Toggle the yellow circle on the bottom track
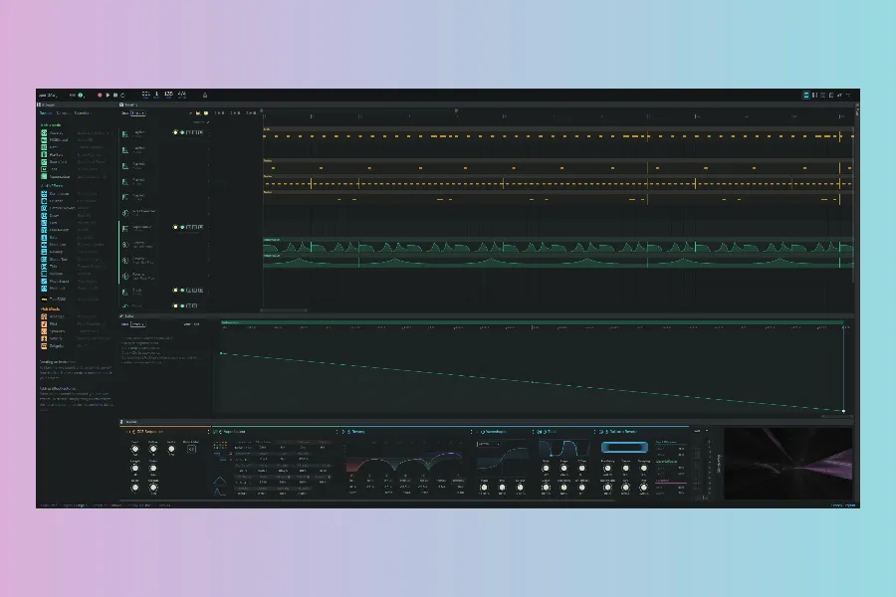 click(x=174, y=305)
